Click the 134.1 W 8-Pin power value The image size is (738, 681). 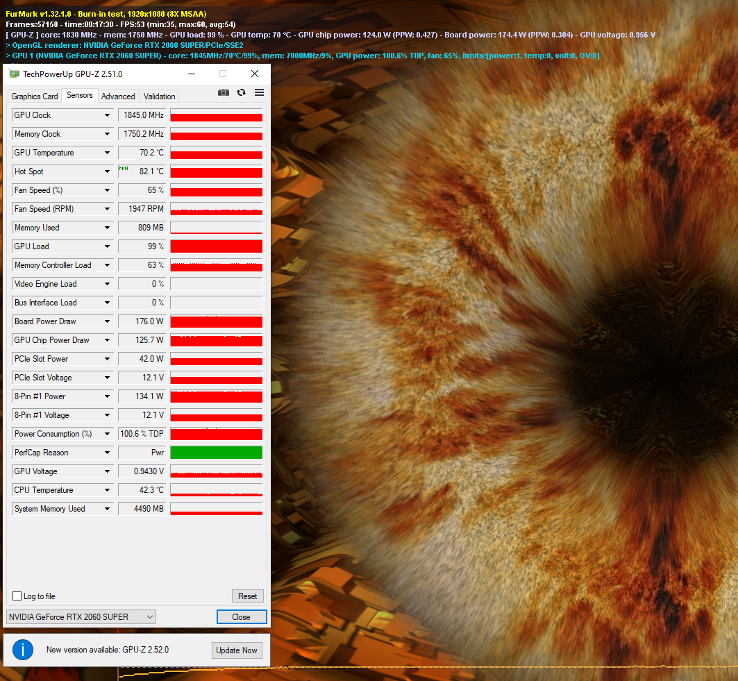[x=142, y=397]
